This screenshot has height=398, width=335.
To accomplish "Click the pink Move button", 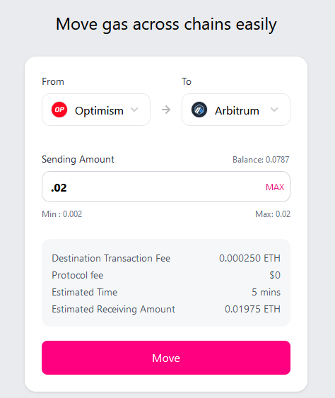I will 166,358.
